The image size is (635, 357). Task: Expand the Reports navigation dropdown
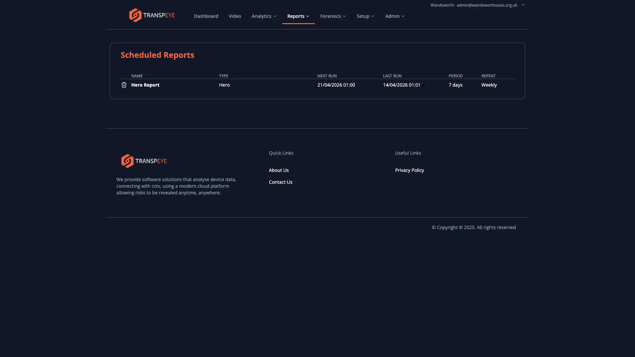pyautogui.click(x=298, y=16)
